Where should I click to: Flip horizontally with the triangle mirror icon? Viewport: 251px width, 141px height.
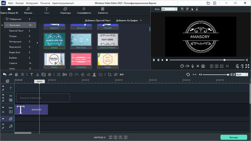pyautogui.click(x=192, y=9)
